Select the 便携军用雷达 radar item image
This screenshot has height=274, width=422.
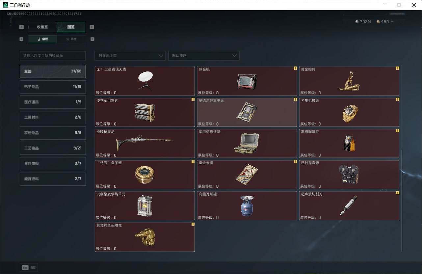point(145,112)
